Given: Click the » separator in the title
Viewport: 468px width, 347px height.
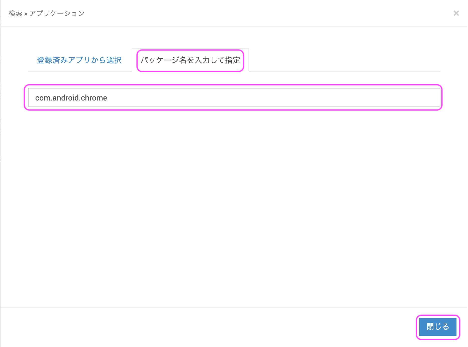Looking at the screenshot, I should click(x=26, y=14).
